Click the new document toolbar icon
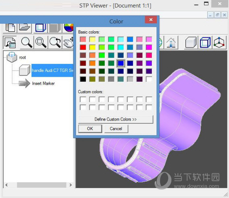Image resolution: width=229 pixels, height=198 pixels. tap(10, 28)
